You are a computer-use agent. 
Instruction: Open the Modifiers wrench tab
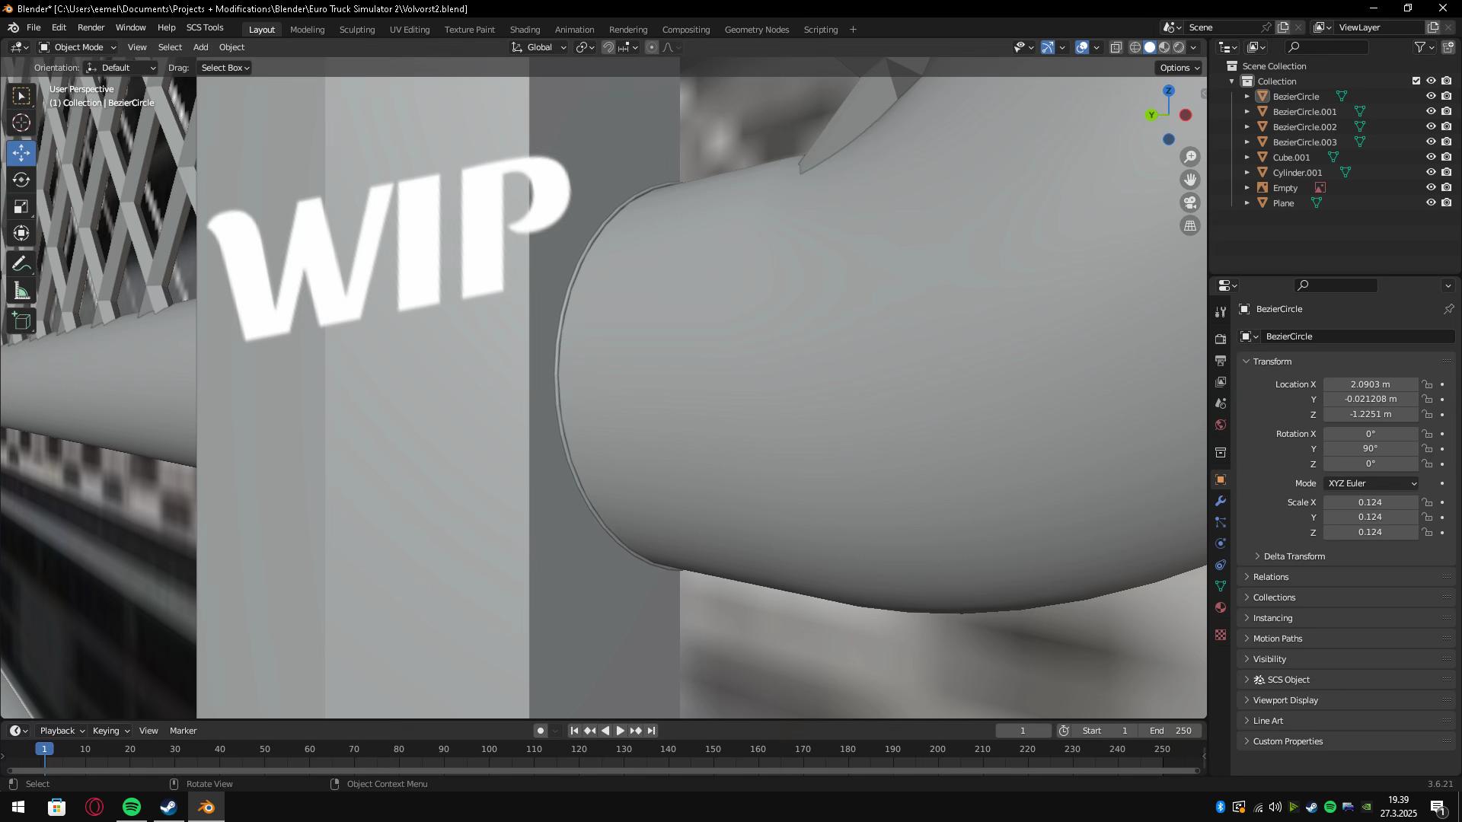coord(1221,501)
